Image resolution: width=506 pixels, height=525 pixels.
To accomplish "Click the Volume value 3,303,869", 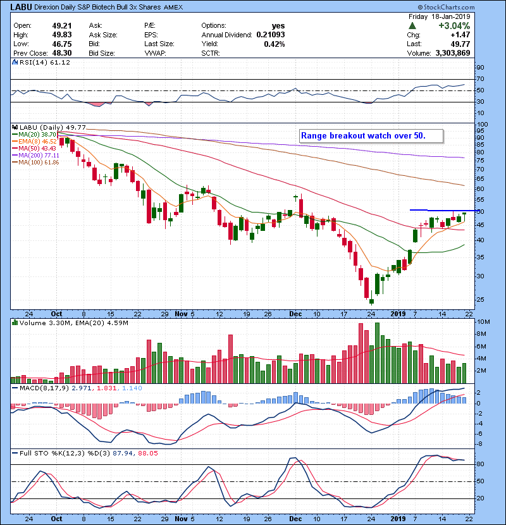I will click(x=453, y=53).
